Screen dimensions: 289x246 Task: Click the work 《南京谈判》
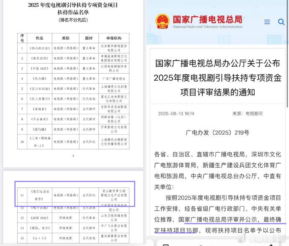pos(40,59)
